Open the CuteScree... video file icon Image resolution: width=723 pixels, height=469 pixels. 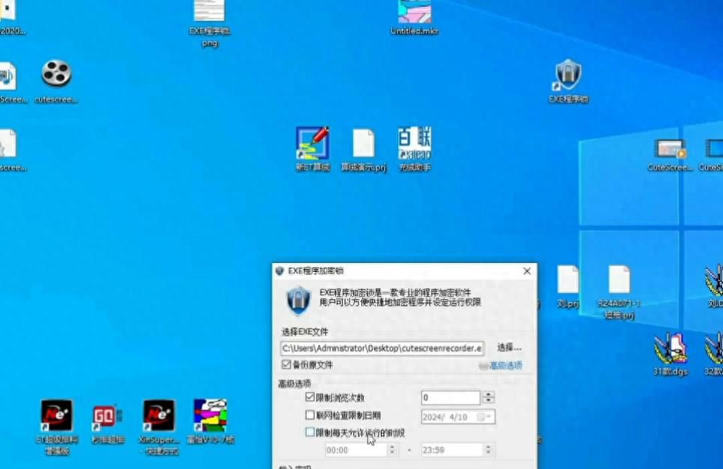coord(670,150)
